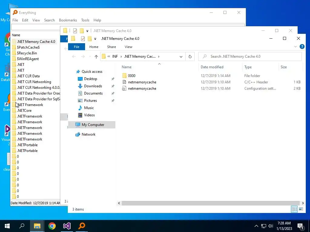
Task: Select the 0000 folder
Action: 132,76
